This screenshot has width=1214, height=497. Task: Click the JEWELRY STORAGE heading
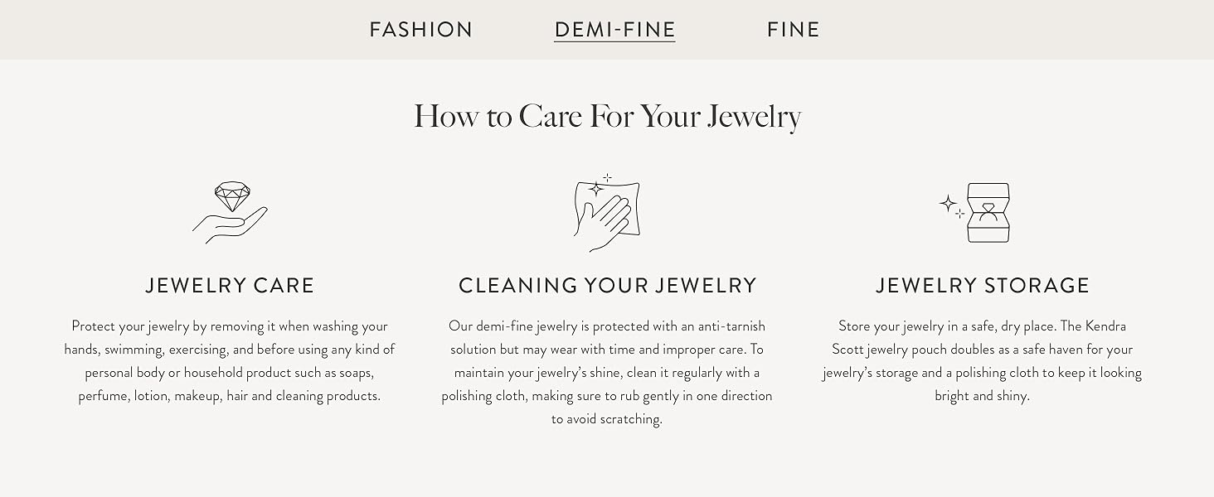[x=982, y=285]
